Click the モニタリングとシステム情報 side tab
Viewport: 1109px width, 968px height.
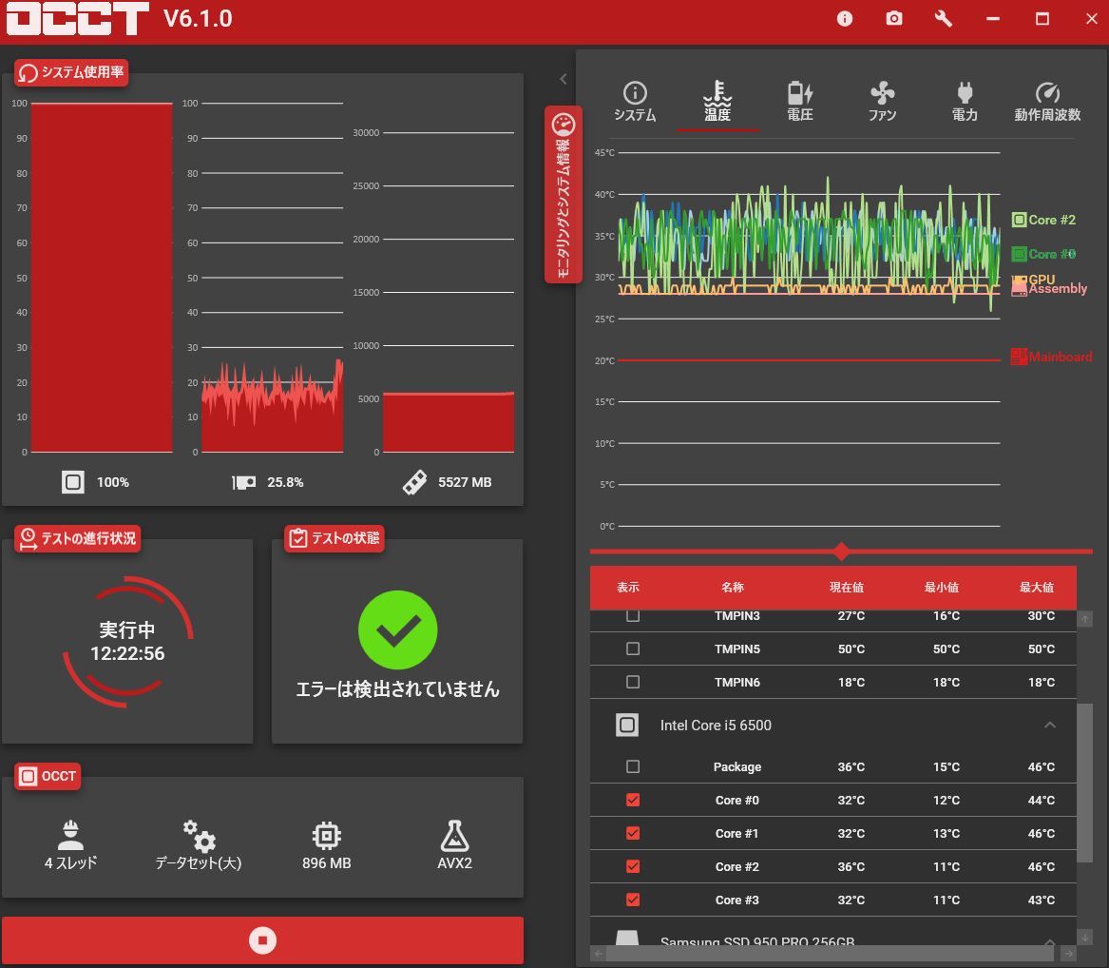click(x=563, y=195)
